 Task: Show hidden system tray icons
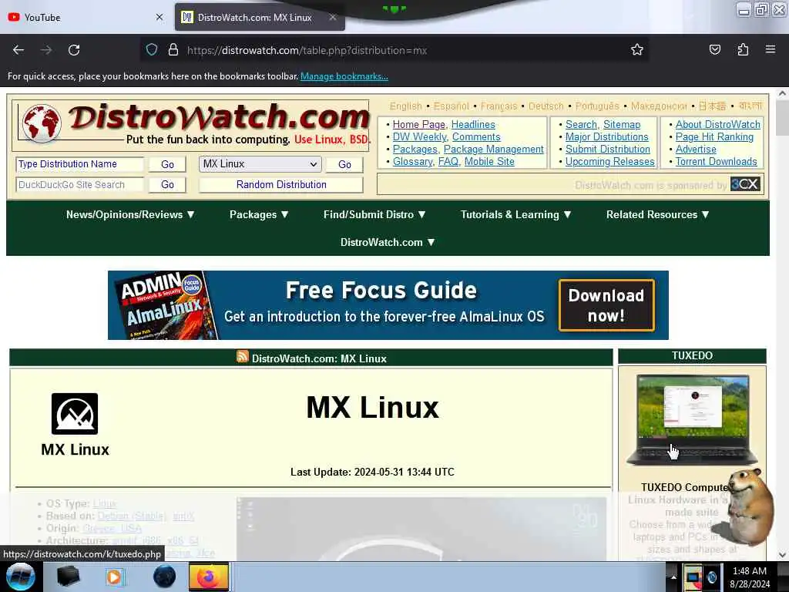point(673,577)
